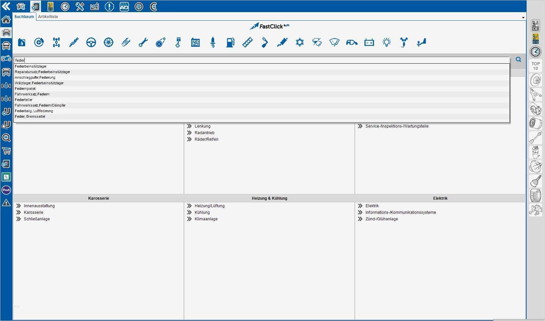Choose the exhaust hose category icon
The width and height of the screenshot is (545, 321).
point(265,42)
